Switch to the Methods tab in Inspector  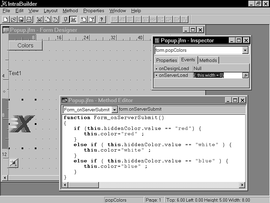tap(208, 60)
